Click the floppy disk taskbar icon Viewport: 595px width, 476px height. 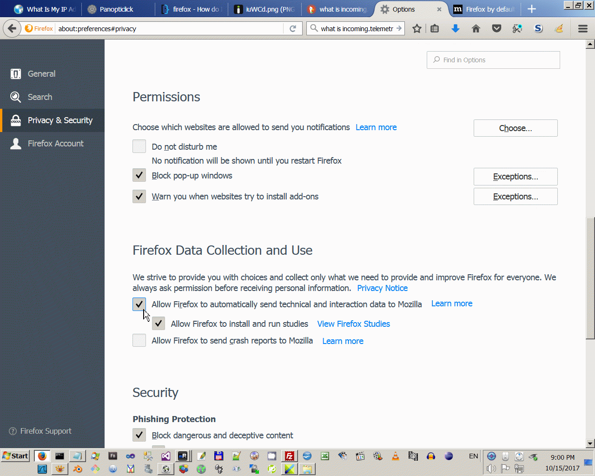click(x=219, y=456)
